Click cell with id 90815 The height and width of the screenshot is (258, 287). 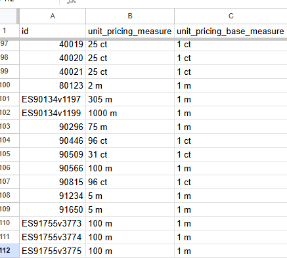[53, 182]
